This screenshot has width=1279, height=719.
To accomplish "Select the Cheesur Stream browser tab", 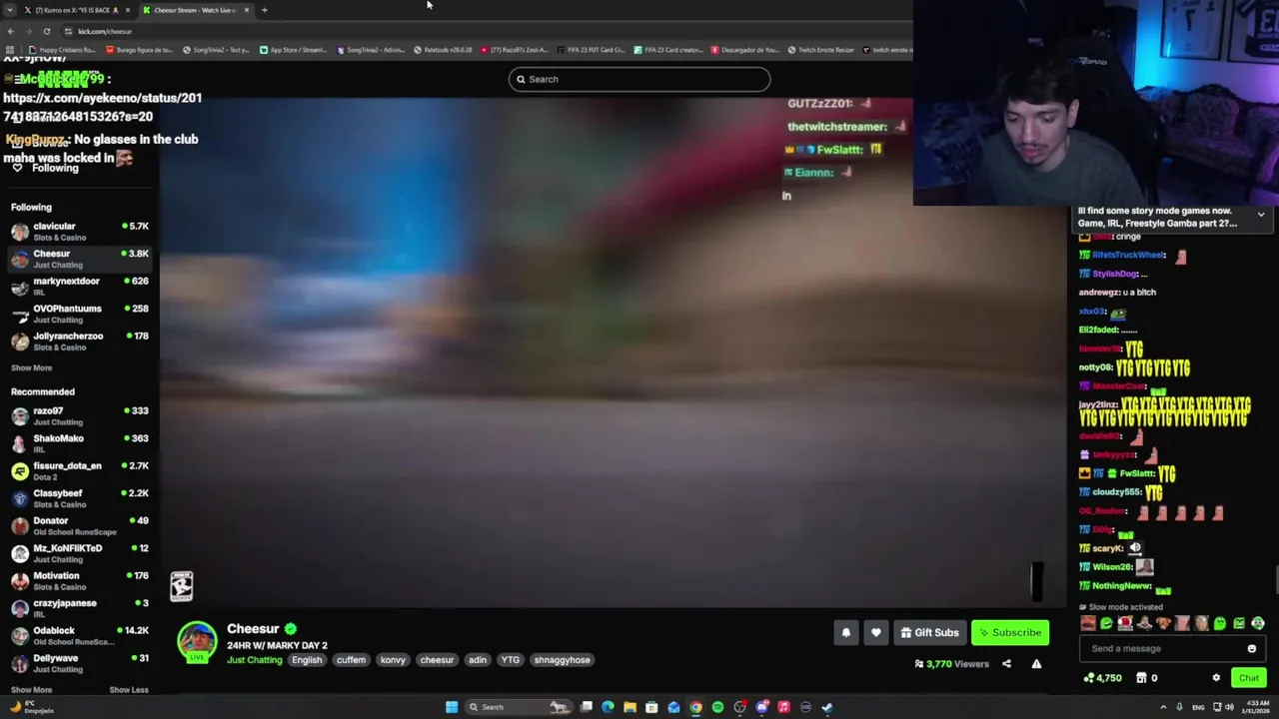I will (x=195, y=10).
